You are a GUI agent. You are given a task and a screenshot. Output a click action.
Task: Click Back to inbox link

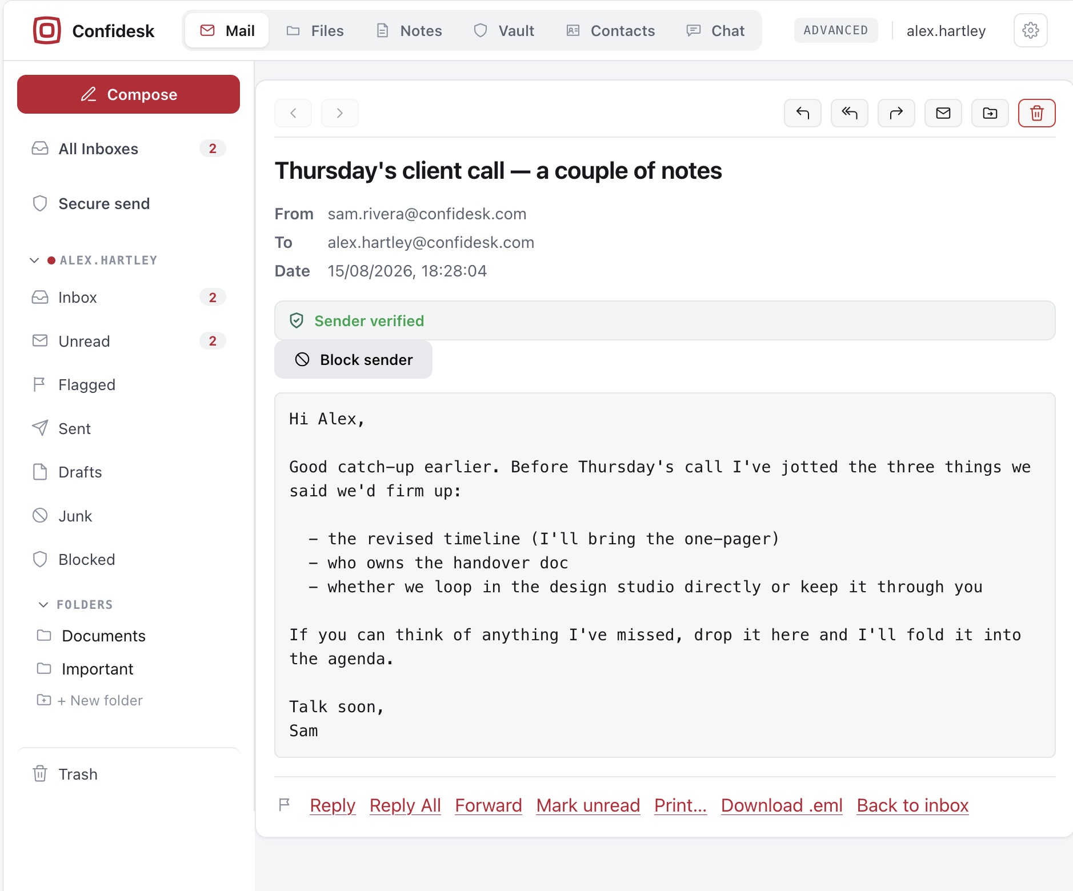(x=912, y=805)
